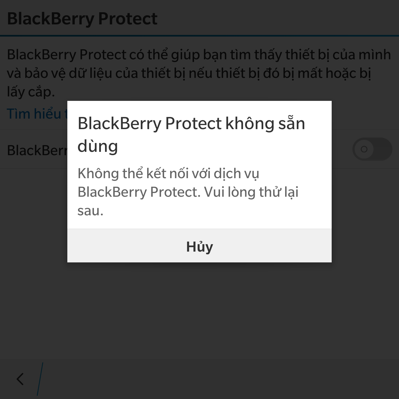Click the description paragraph about finding your device
Viewport: 399px width, 399px height.
pos(199,73)
